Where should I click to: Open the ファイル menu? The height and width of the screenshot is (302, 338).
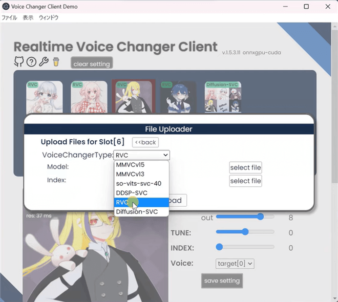pos(9,18)
